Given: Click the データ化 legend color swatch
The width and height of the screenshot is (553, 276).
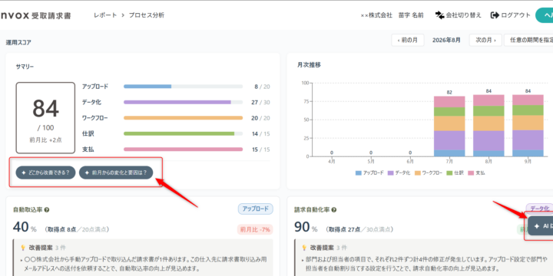Looking at the screenshot, I should (390, 173).
